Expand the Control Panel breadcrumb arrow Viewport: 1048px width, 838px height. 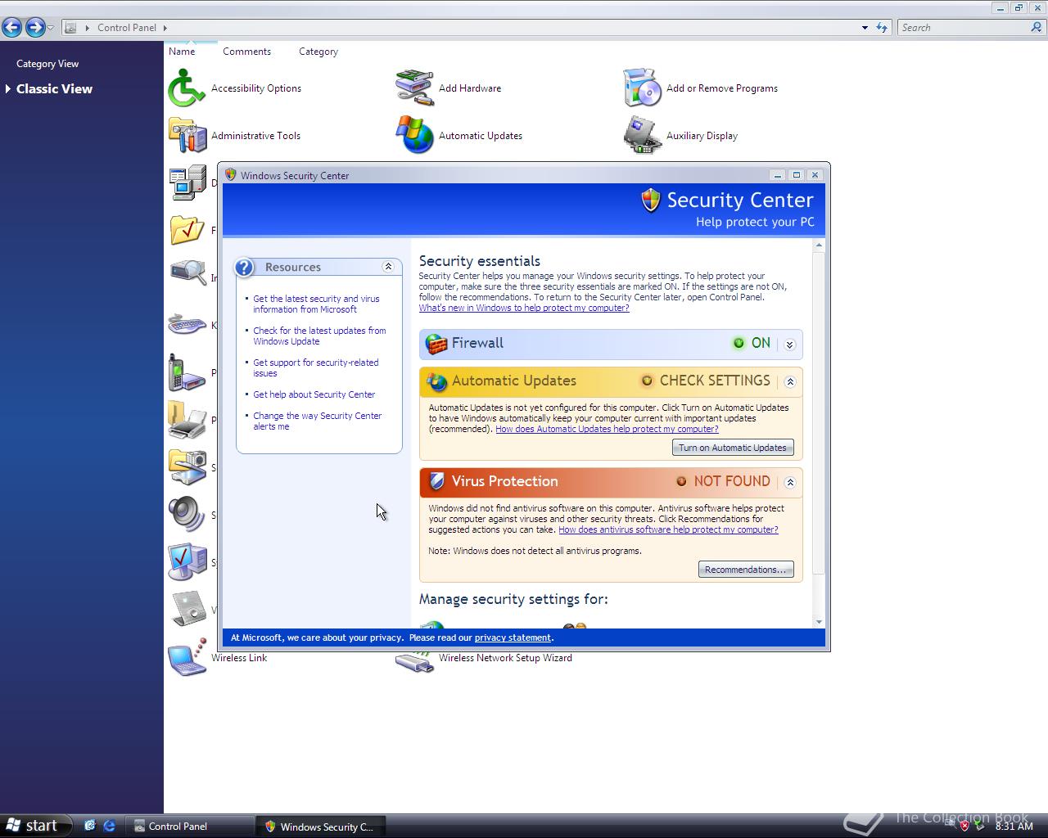pos(165,28)
